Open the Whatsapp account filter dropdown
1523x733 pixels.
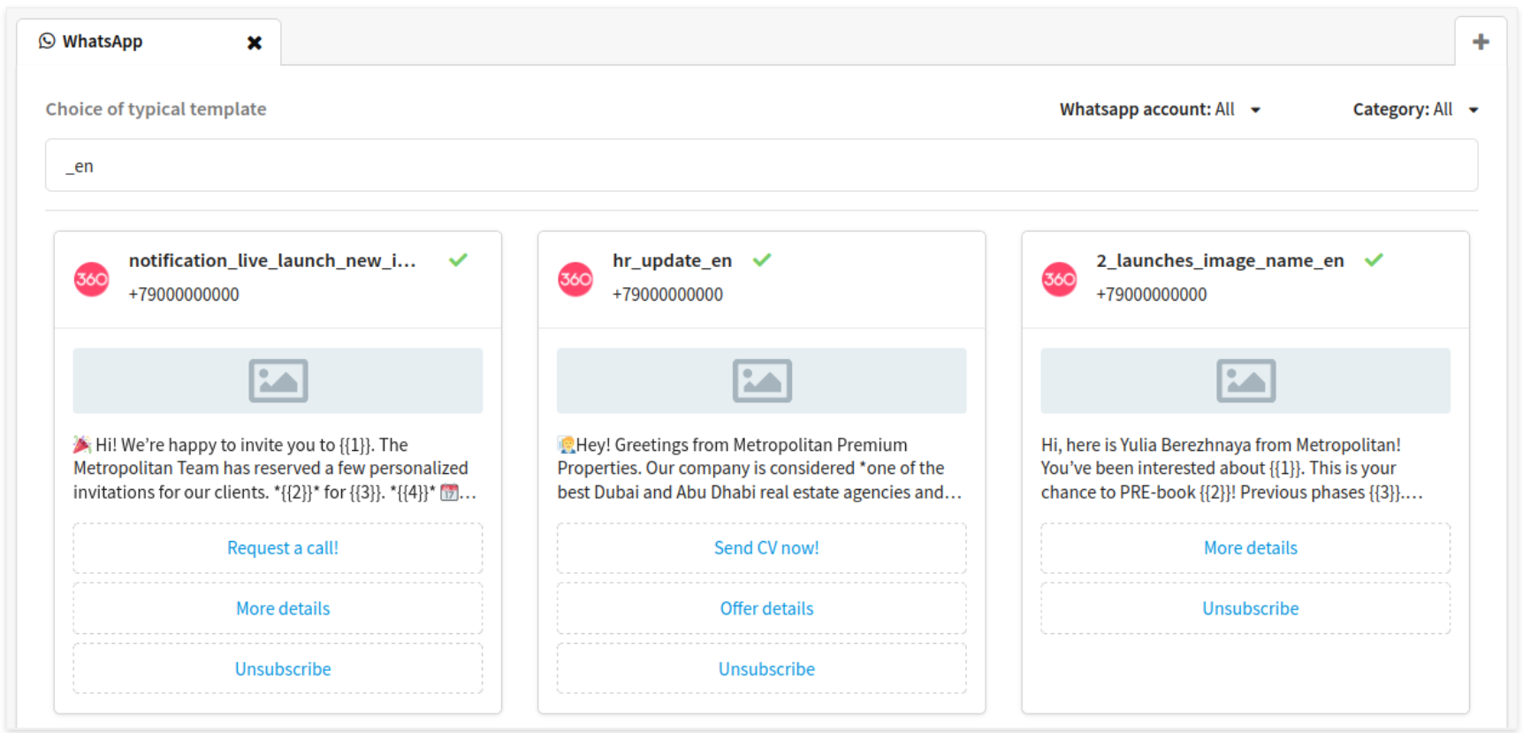[x=1160, y=110]
